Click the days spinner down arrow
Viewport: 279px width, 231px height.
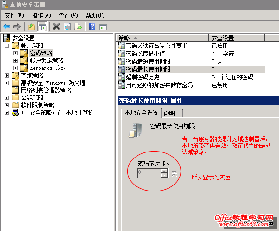pos(164,175)
